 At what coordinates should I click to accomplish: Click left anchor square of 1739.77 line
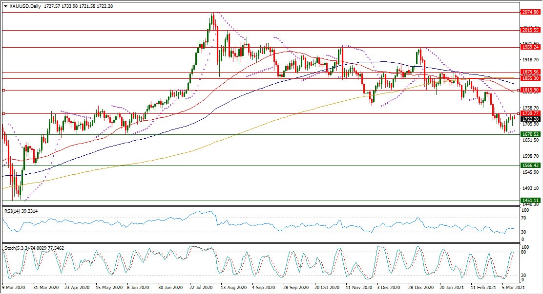[x=4, y=113]
